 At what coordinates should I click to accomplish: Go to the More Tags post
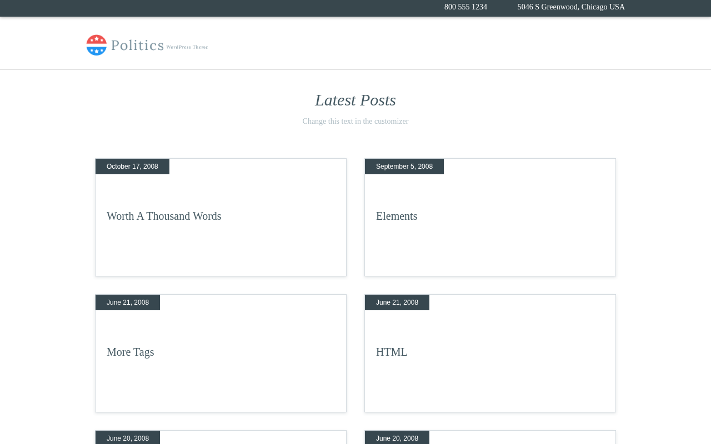(131, 352)
